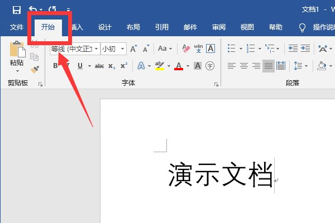Image resolution: width=335 pixels, height=223 pixels.
Task: Toggle subscript x₂
Action: point(112,66)
